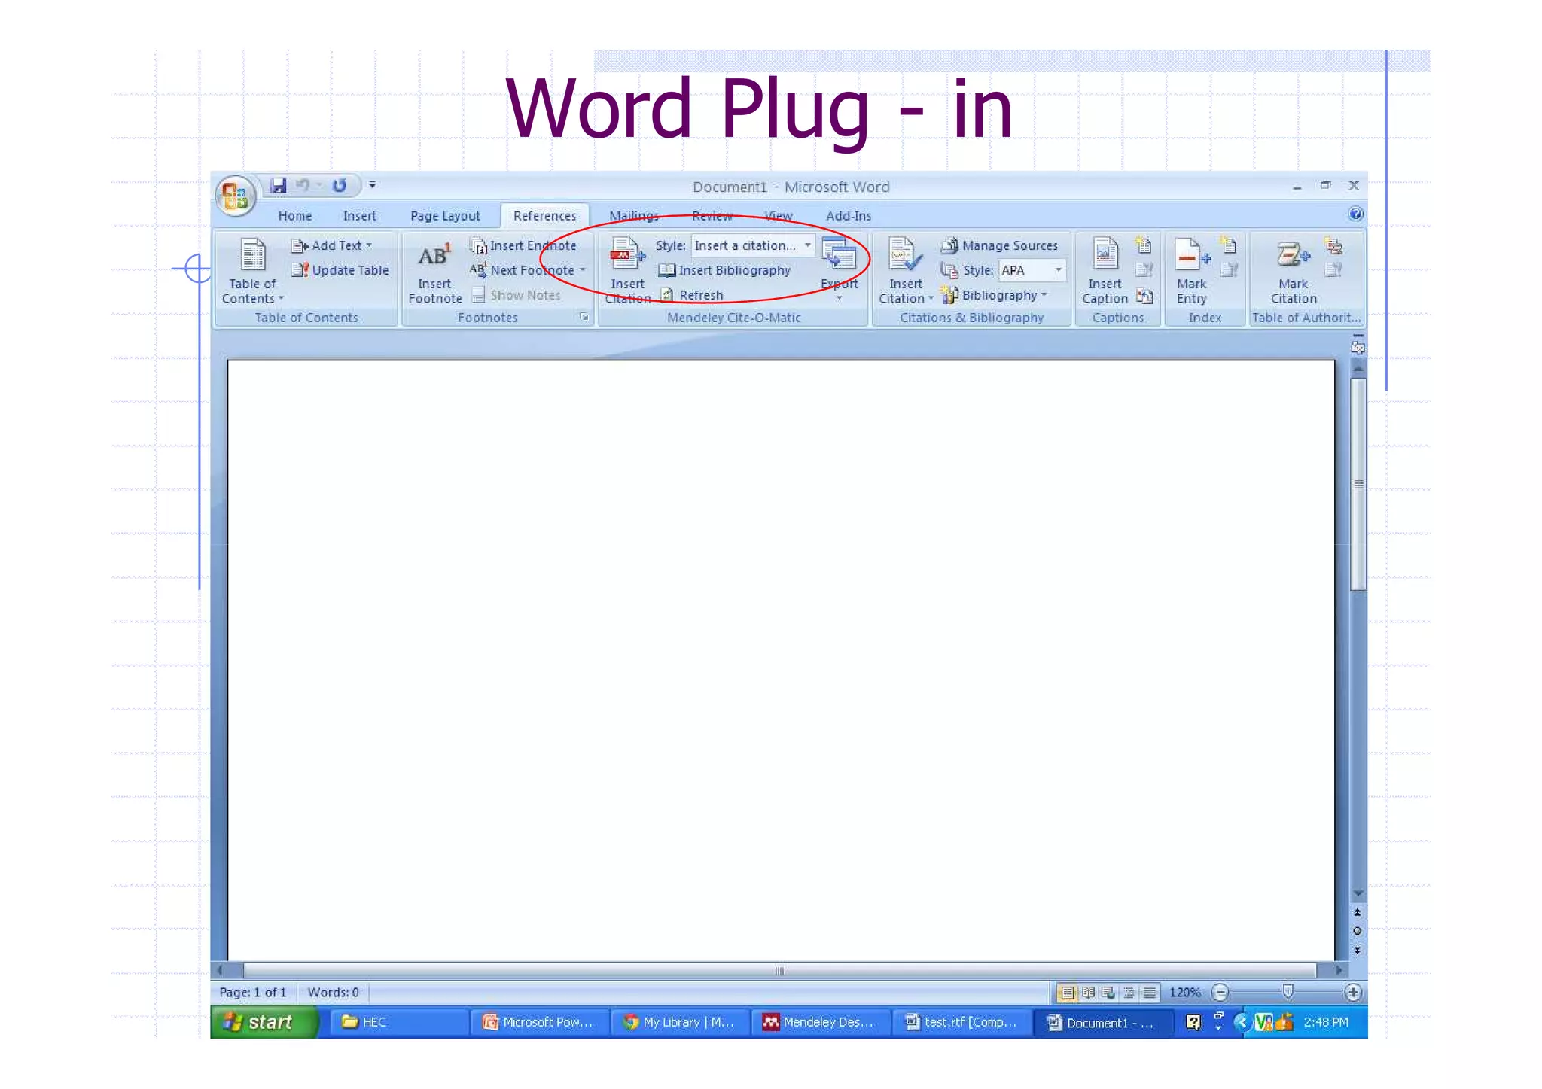This screenshot has width=1542, height=1089.
Task: Click Insert Bibliography in Mendeley group
Action: coord(724,270)
